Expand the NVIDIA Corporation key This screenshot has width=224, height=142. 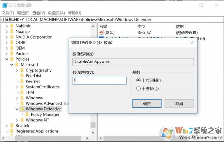[7, 37]
